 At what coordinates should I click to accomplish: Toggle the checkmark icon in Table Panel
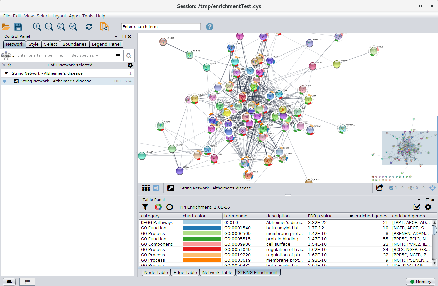click(417, 207)
